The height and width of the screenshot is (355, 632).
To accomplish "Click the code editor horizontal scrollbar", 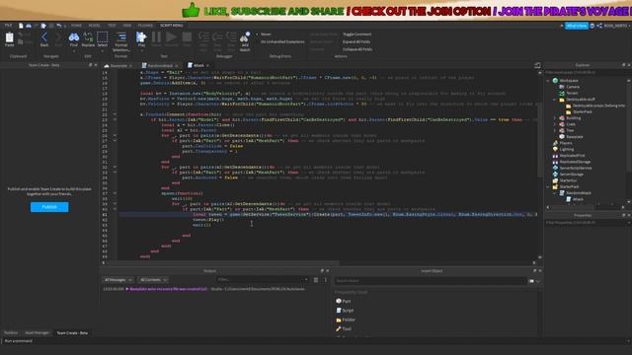I will [x=223, y=263].
